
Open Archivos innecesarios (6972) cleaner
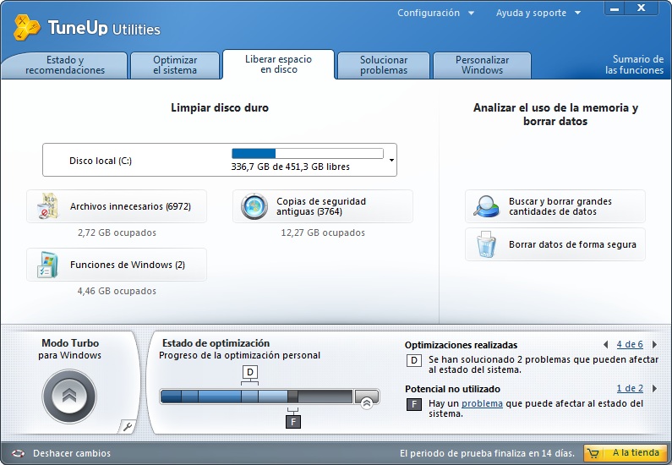(x=117, y=206)
